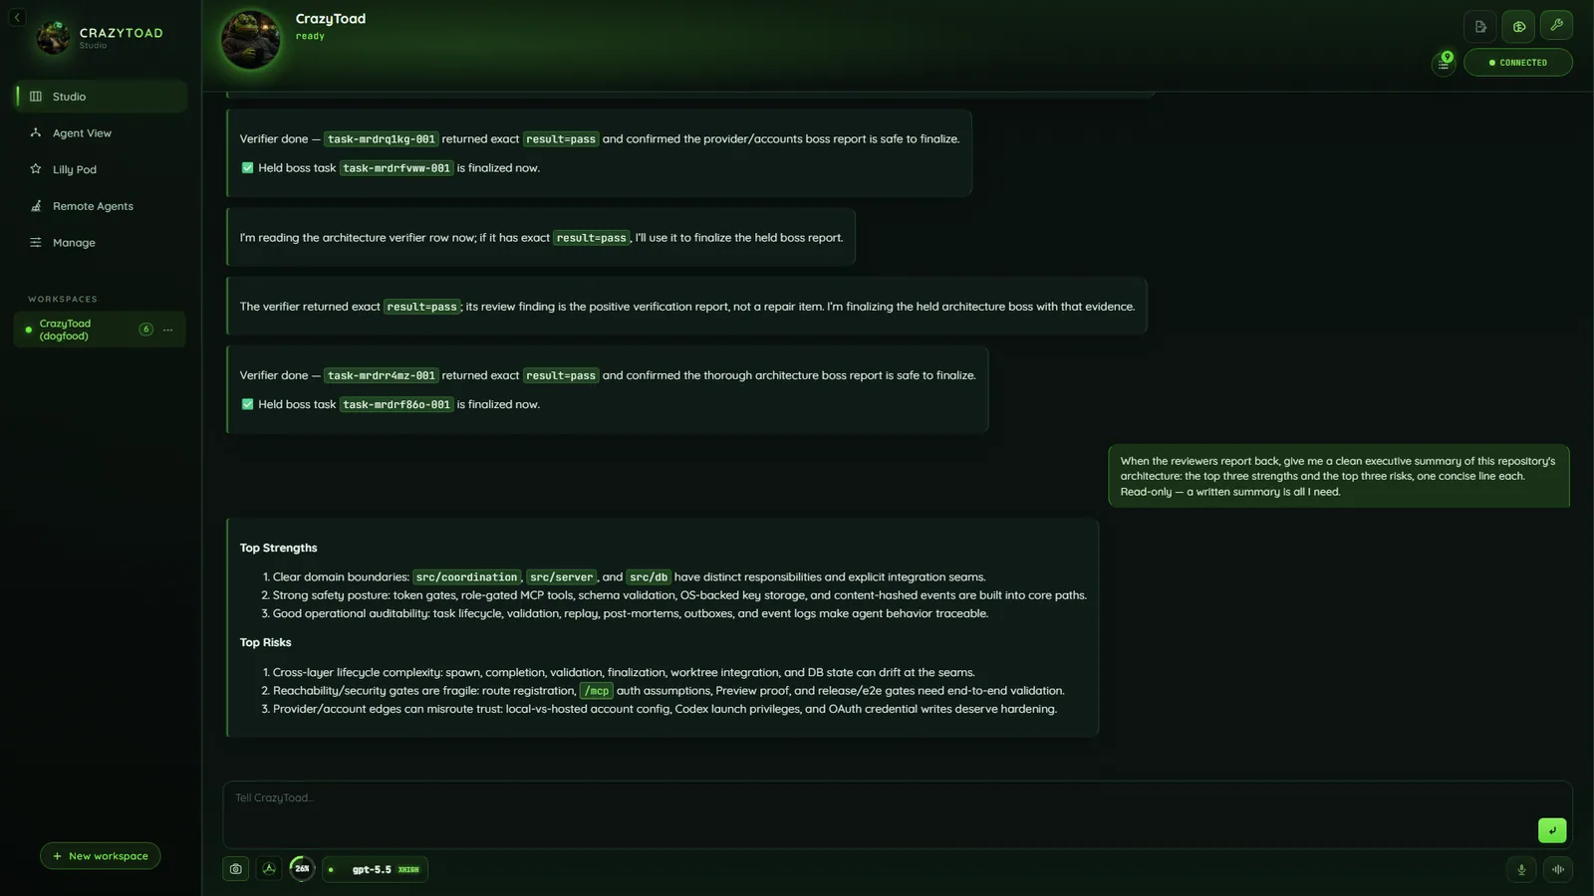
Task: Click the 26% context usage ring
Action: point(302,869)
